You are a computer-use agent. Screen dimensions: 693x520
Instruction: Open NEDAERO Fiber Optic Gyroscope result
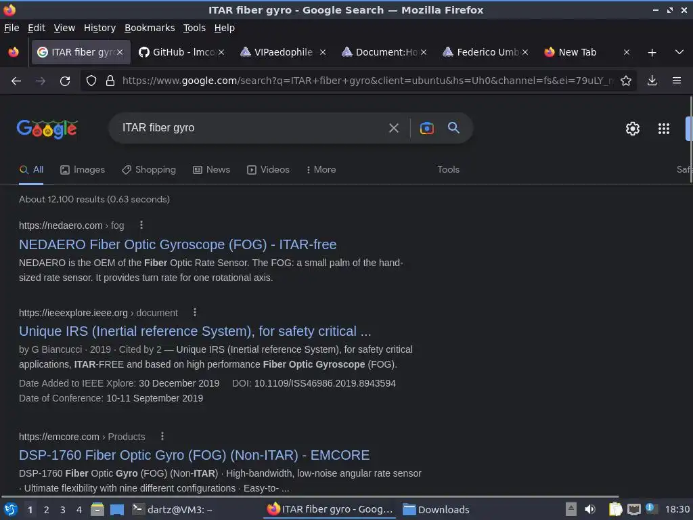pyautogui.click(x=178, y=244)
